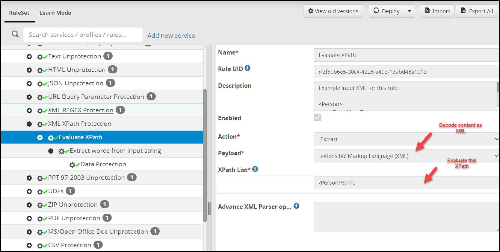Click the Export All button
Image resolution: width=500 pixels, height=252 pixels.
coord(477,11)
